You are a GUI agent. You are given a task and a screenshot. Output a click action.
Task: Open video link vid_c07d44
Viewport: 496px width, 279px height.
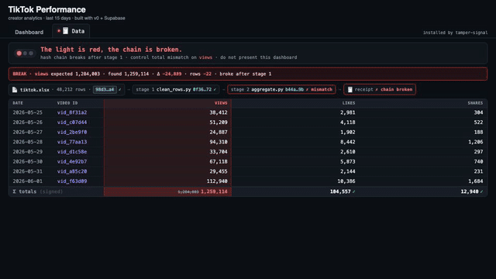click(x=72, y=122)
